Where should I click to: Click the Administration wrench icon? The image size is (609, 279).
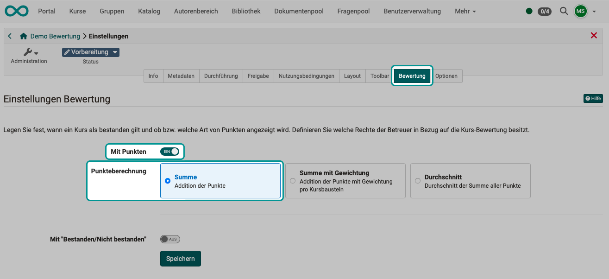tap(28, 51)
